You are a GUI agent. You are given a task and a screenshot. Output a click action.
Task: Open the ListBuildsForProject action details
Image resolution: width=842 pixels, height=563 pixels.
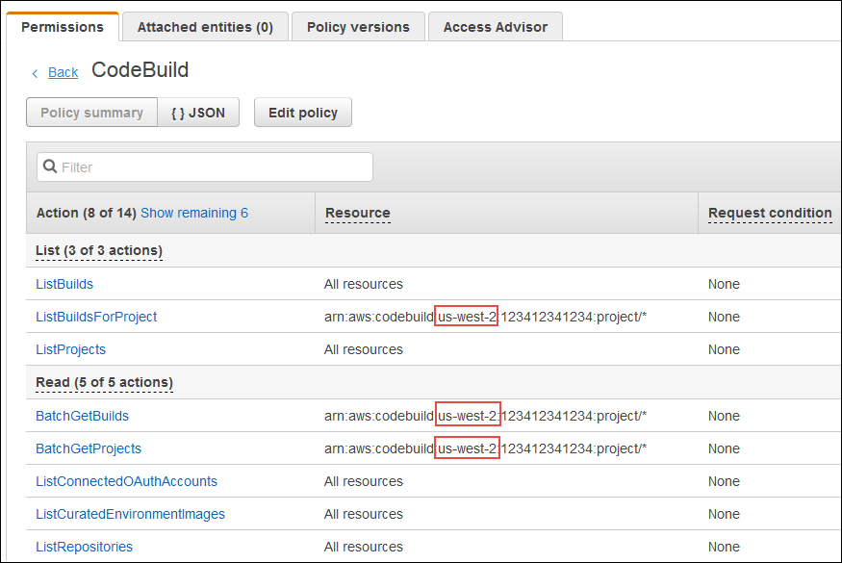[x=96, y=317]
